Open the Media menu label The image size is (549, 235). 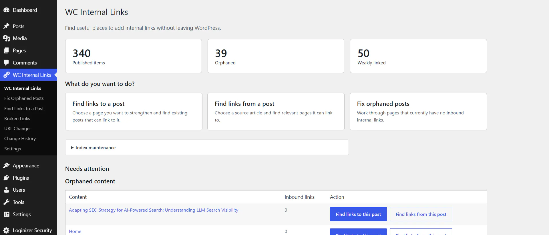click(20, 38)
